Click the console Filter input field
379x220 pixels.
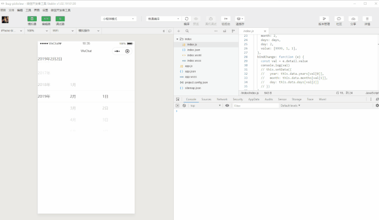(255, 106)
